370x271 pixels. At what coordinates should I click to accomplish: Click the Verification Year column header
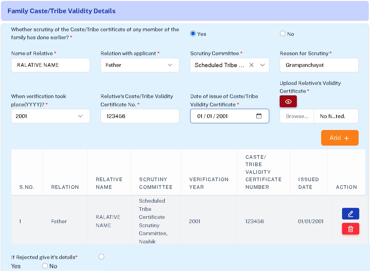209,183
